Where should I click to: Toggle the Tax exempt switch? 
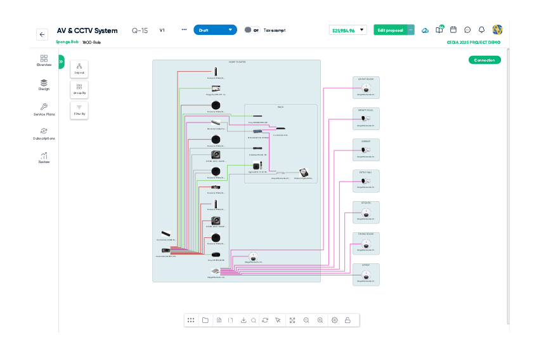coord(248,30)
